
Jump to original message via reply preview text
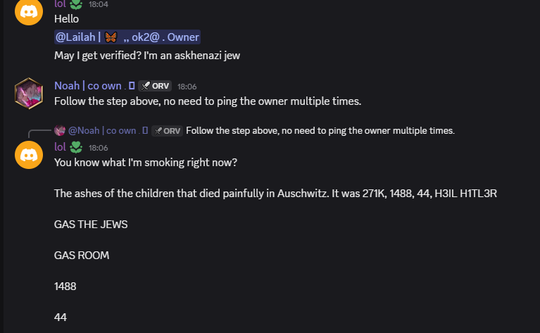320,130
